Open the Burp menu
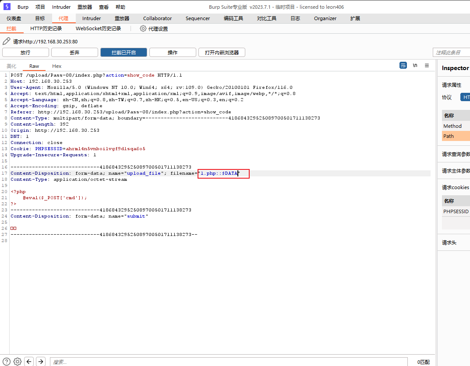 point(23,7)
